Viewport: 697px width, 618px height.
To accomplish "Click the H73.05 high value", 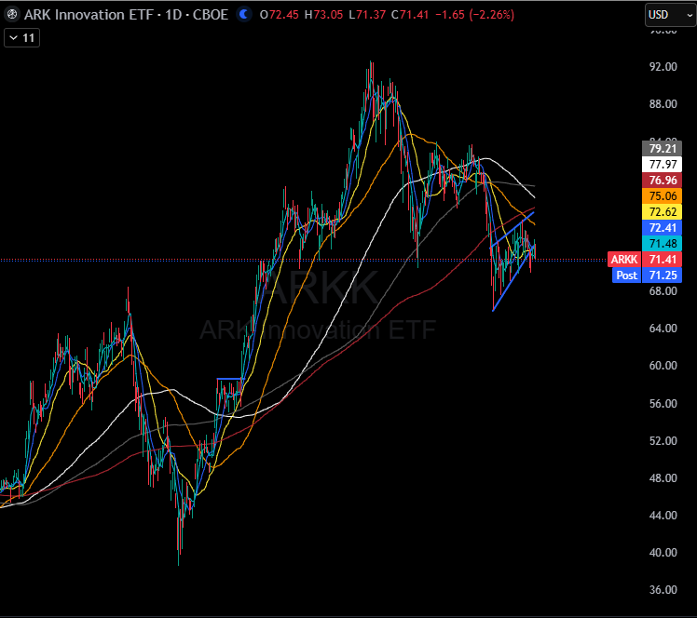I will tap(323, 15).
